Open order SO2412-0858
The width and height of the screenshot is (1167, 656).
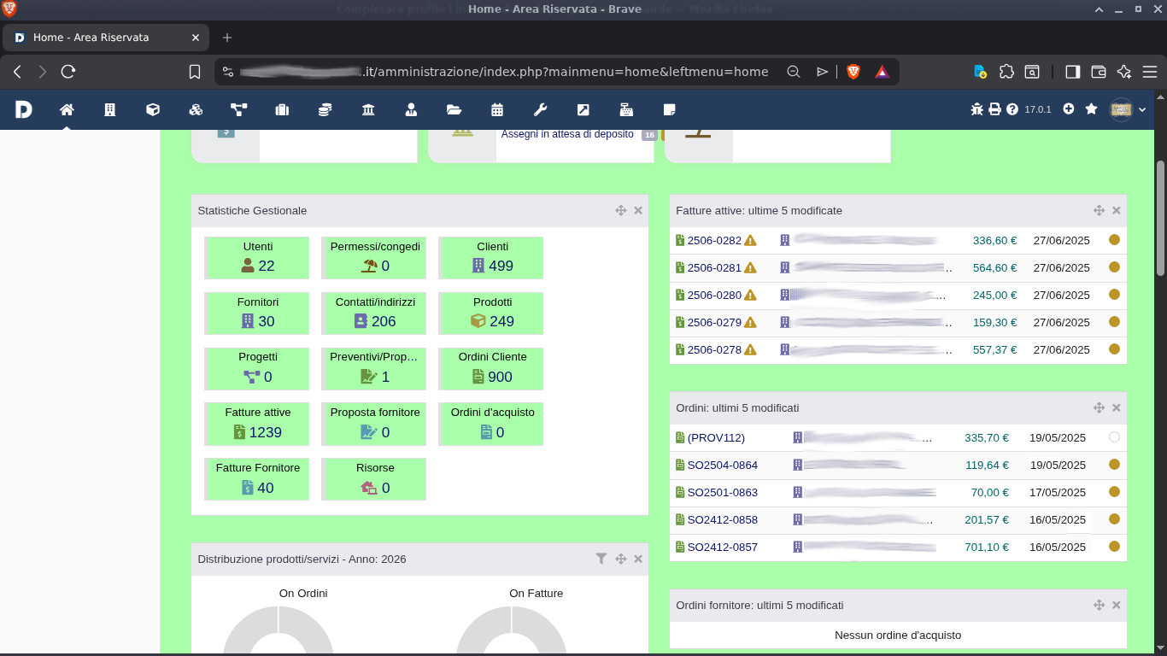pos(723,519)
